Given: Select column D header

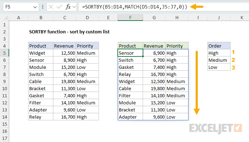Looking at the screenshot, I should tap(87, 17).
